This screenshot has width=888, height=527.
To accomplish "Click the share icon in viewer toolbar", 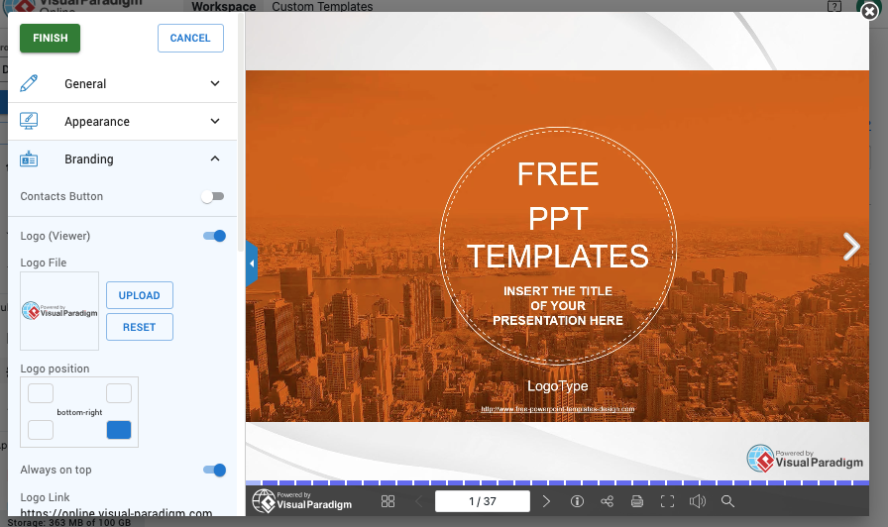I will click(x=608, y=501).
